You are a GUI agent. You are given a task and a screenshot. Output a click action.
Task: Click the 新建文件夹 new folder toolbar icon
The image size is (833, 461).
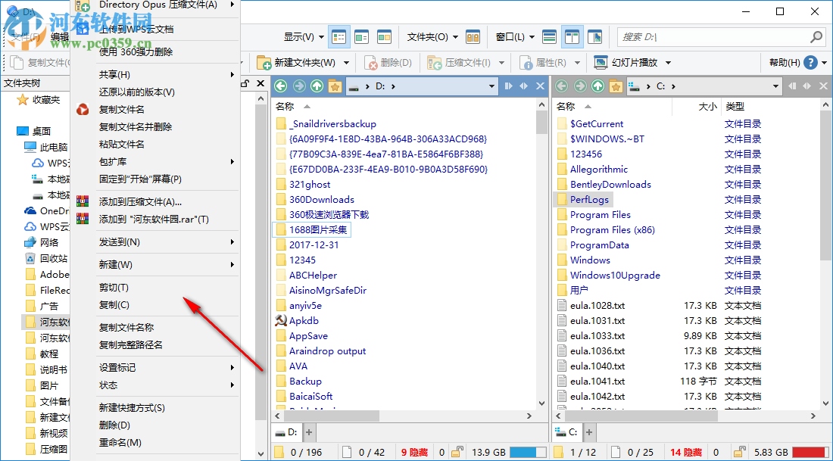(x=265, y=61)
